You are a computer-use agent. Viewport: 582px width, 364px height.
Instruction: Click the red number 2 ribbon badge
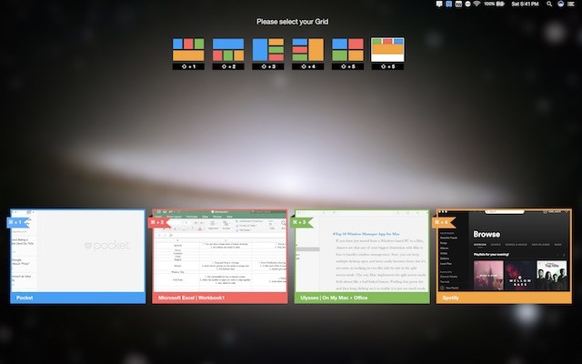pos(161,221)
